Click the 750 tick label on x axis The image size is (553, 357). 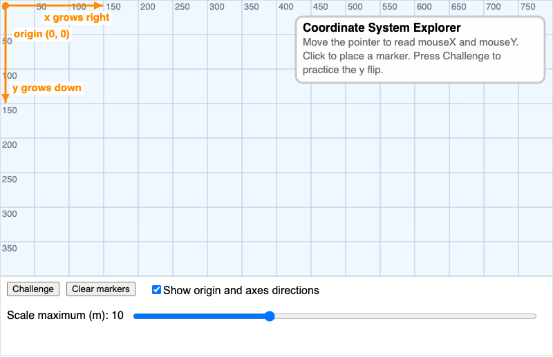point(527,7)
